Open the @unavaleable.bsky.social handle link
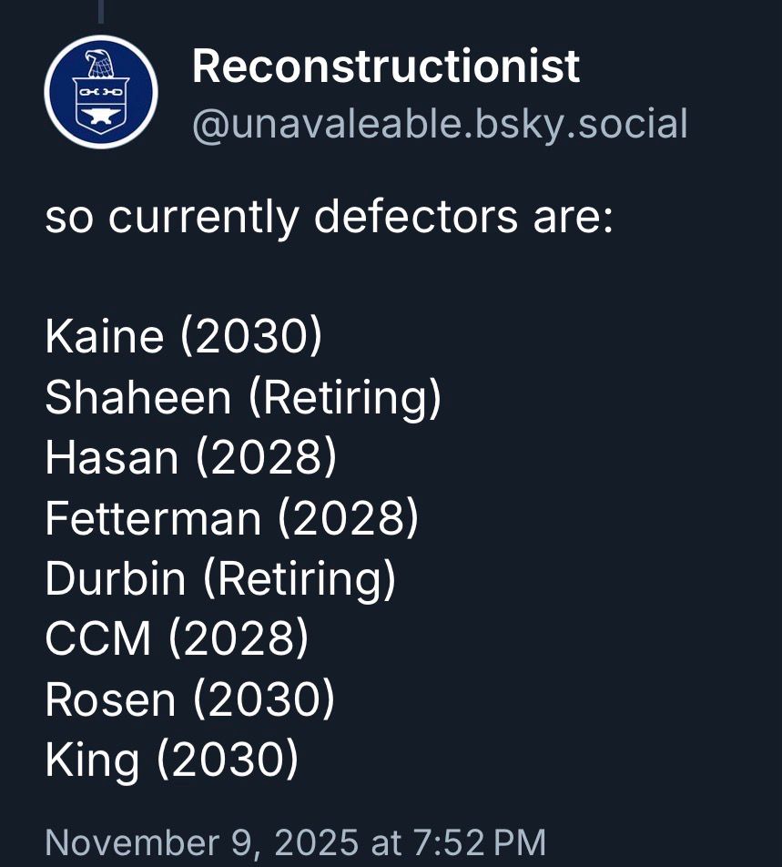The image size is (782, 867). (x=439, y=123)
